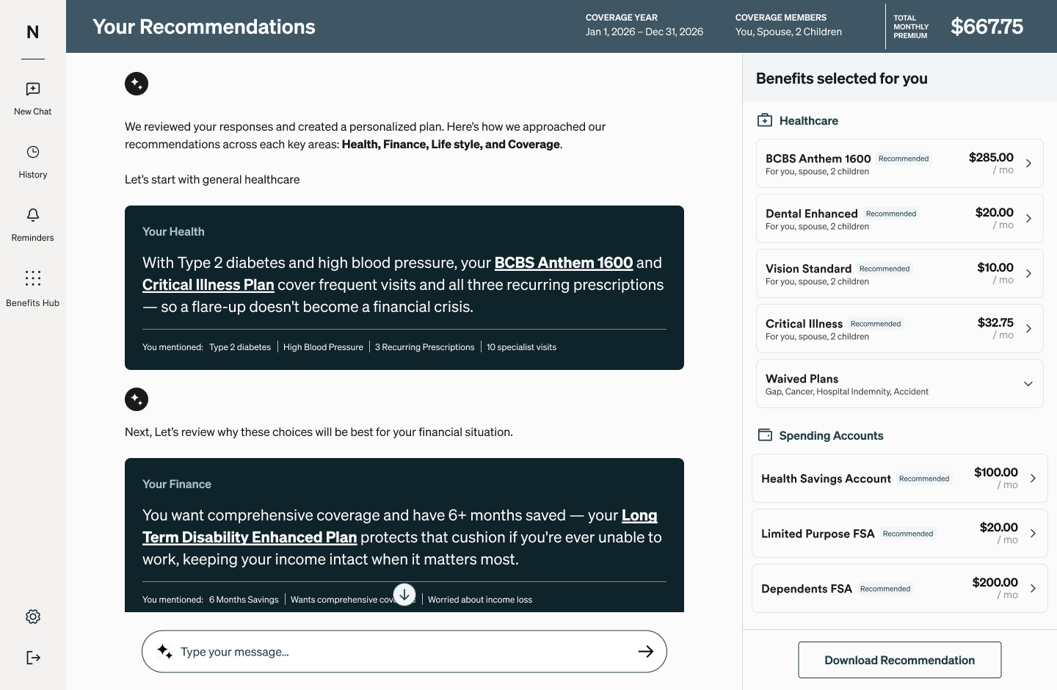Click the Vision Standard $10.00 price
The width and height of the screenshot is (1057, 690).
995,268
